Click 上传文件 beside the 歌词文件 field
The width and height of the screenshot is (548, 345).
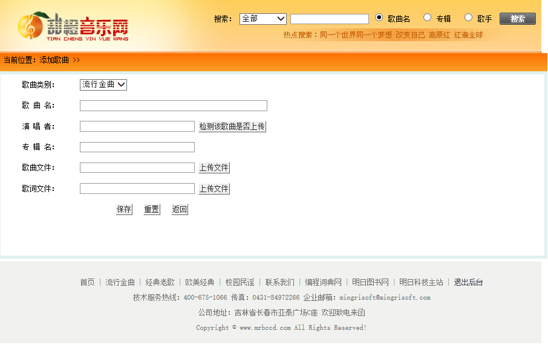(214, 189)
